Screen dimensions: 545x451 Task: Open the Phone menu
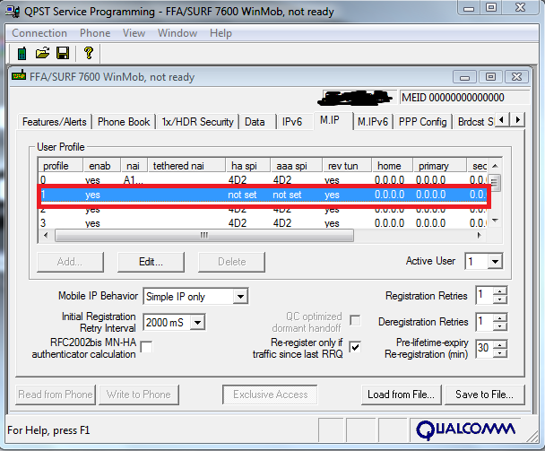click(x=95, y=33)
